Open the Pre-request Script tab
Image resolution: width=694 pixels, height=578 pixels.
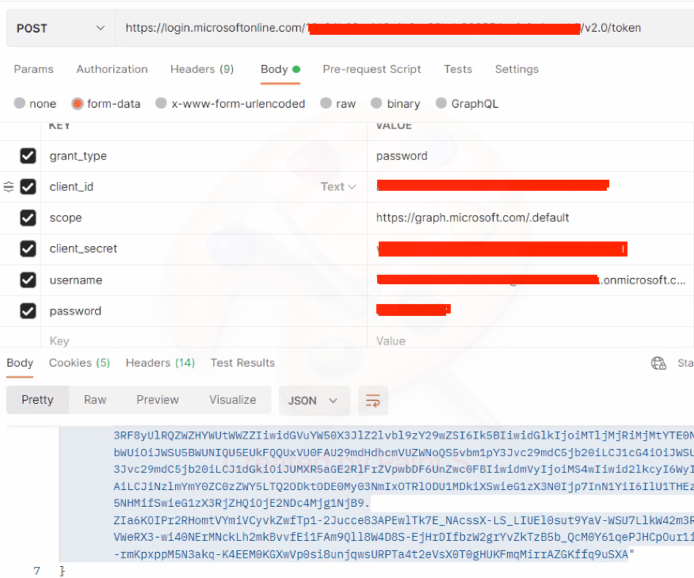pos(372,69)
